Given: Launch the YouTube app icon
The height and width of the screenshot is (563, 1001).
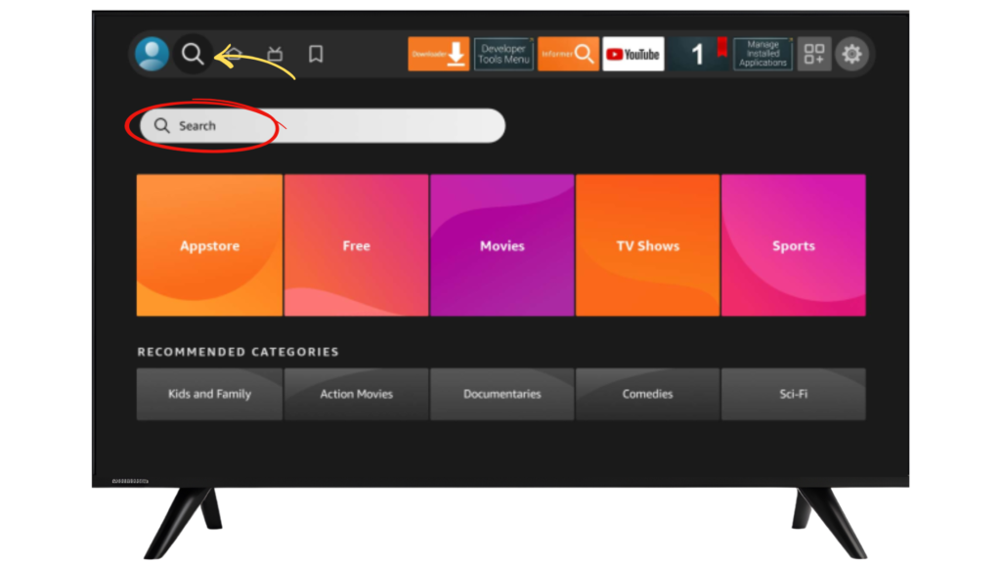Looking at the screenshot, I should 633,54.
